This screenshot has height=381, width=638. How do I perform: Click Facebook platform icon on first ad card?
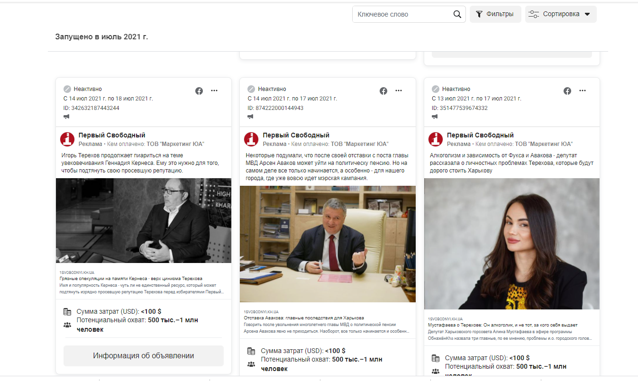199,91
